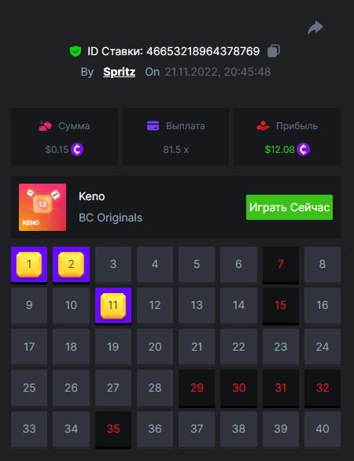Click keno tile number 20
The height and width of the screenshot is (461, 354).
[155, 347]
